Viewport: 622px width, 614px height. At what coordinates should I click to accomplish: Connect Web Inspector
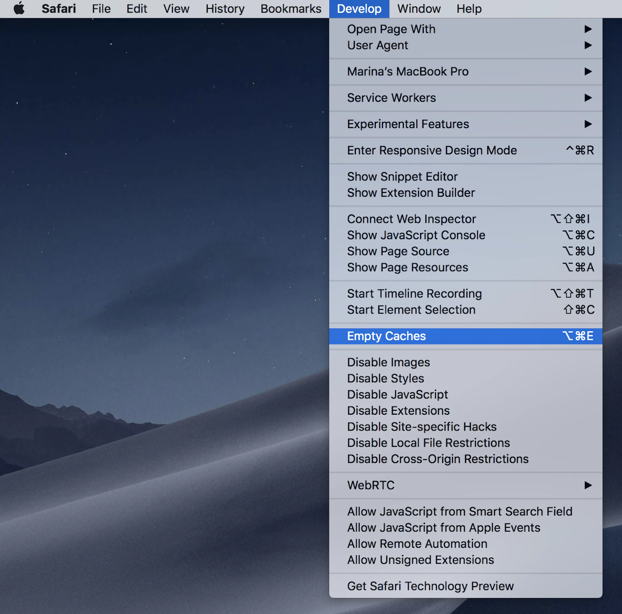411,219
